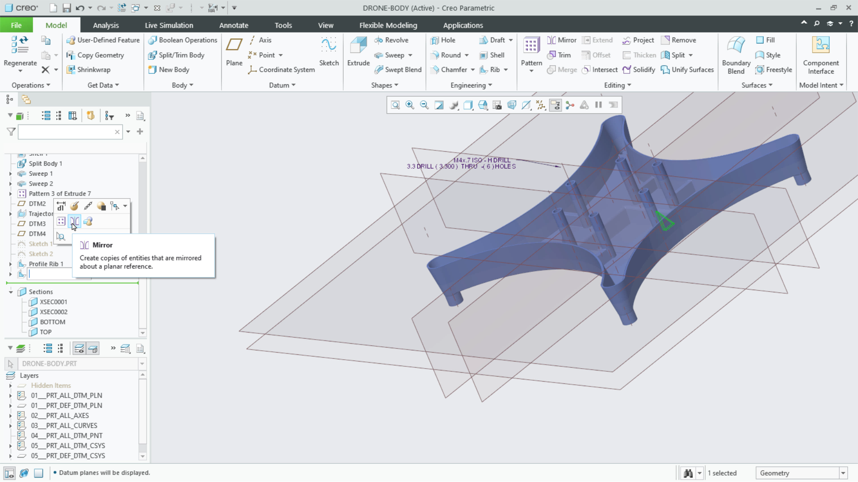Toggle Spin Center display
The image size is (858, 482).
point(570,105)
